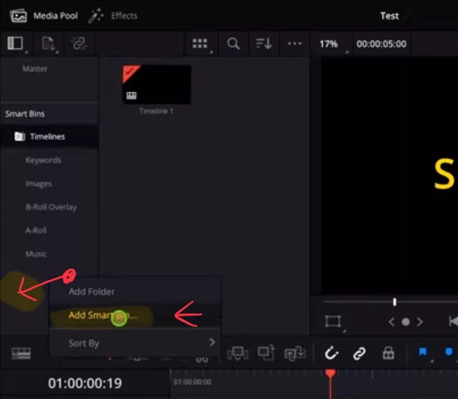The width and height of the screenshot is (458, 399).
Task: Open the sort order menu
Action: pos(264,44)
